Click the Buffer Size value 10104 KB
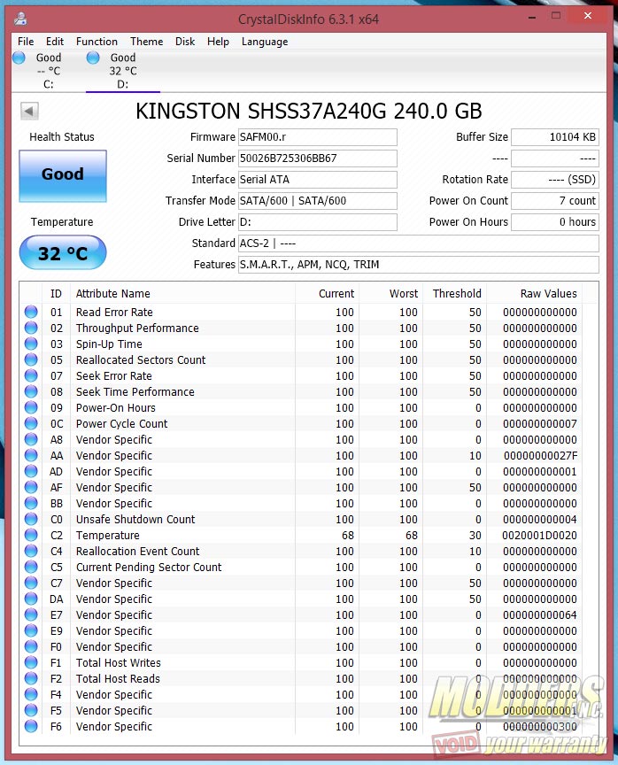 tap(555, 137)
